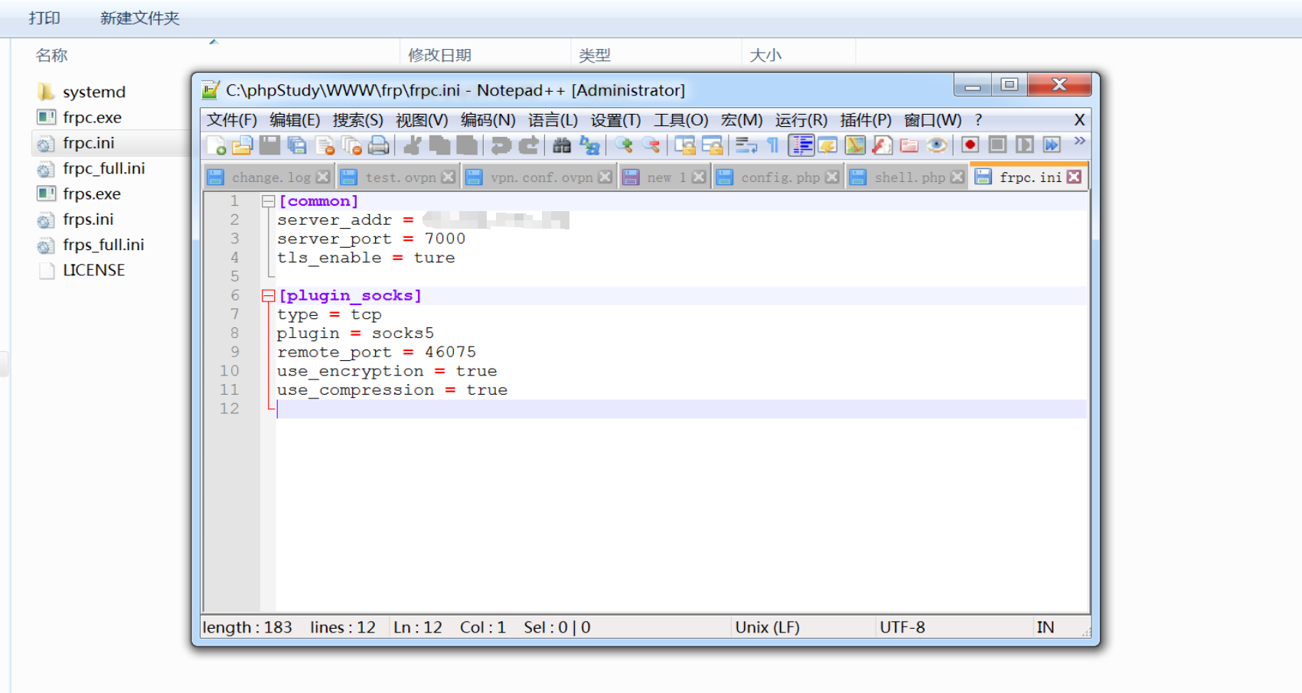
Task: Open the 插件(P) plugins menu
Action: pyautogui.click(x=865, y=120)
